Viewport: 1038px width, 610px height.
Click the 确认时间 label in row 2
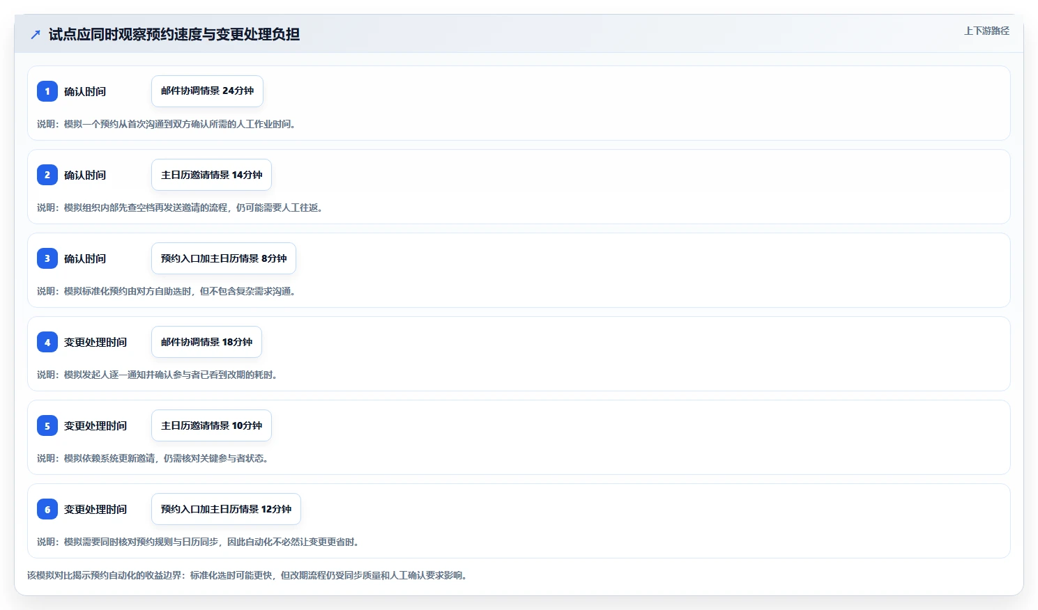(85, 175)
